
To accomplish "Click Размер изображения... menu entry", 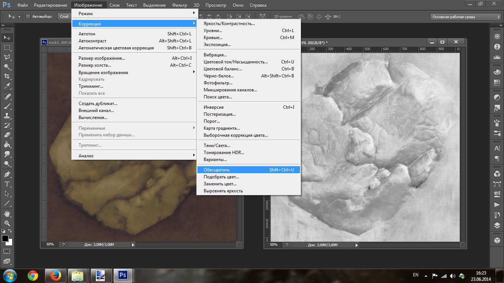I will pyautogui.click(x=102, y=58).
